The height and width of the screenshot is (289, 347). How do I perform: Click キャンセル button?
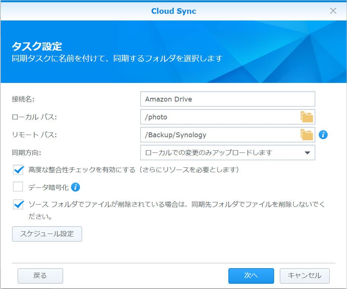point(305,276)
